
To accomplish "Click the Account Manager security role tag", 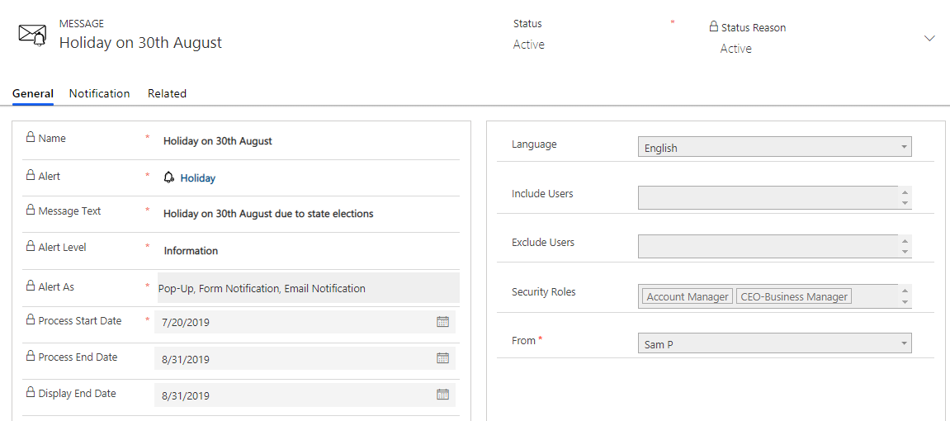I will pyautogui.click(x=687, y=296).
